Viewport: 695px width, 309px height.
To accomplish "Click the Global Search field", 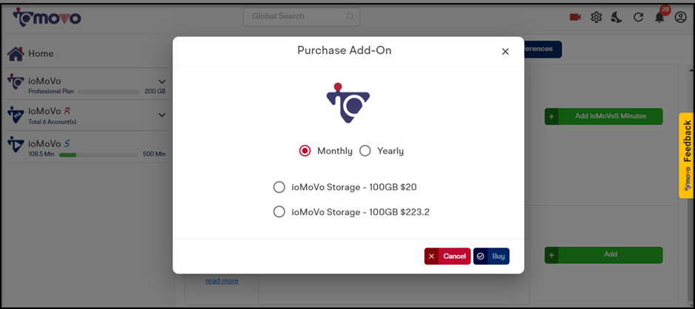I will pos(302,17).
